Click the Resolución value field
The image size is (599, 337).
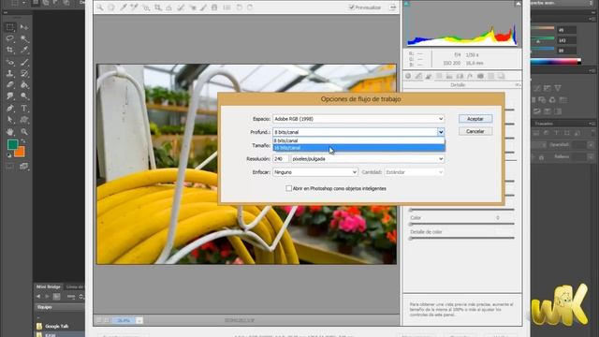click(x=281, y=158)
